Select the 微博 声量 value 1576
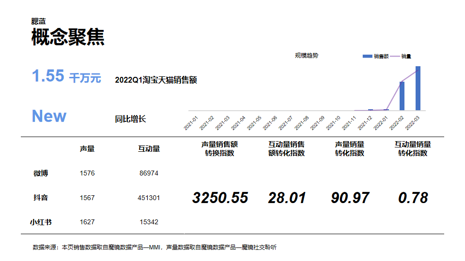 (87, 173)
